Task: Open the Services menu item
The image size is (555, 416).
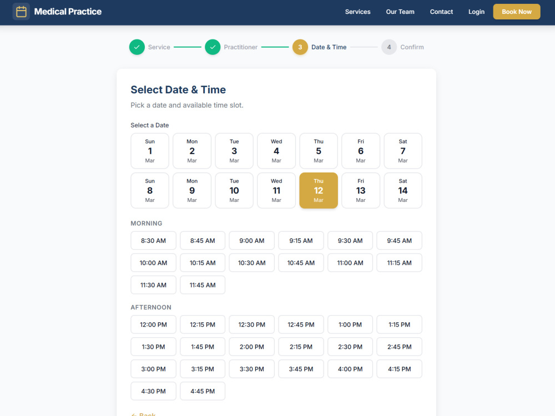Action: pyautogui.click(x=358, y=12)
